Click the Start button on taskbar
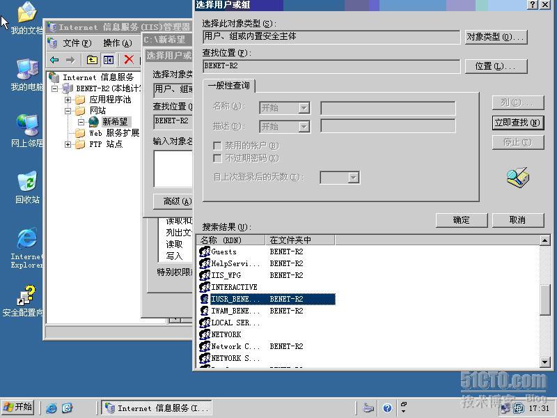 click(x=18, y=408)
